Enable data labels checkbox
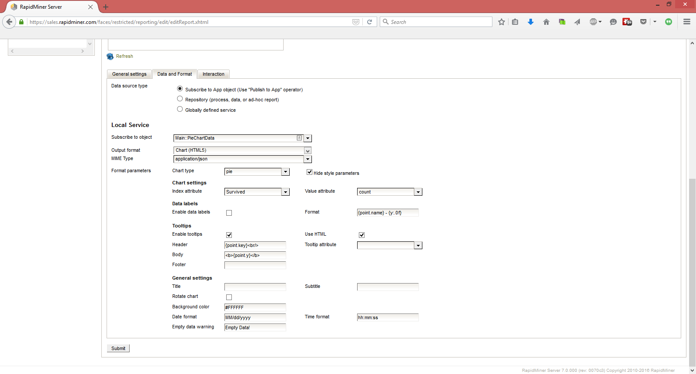 coord(229,213)
